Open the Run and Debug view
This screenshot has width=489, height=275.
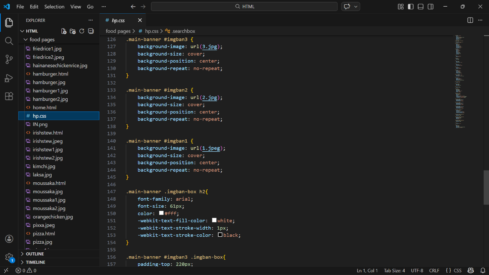[x=9, y=78]
